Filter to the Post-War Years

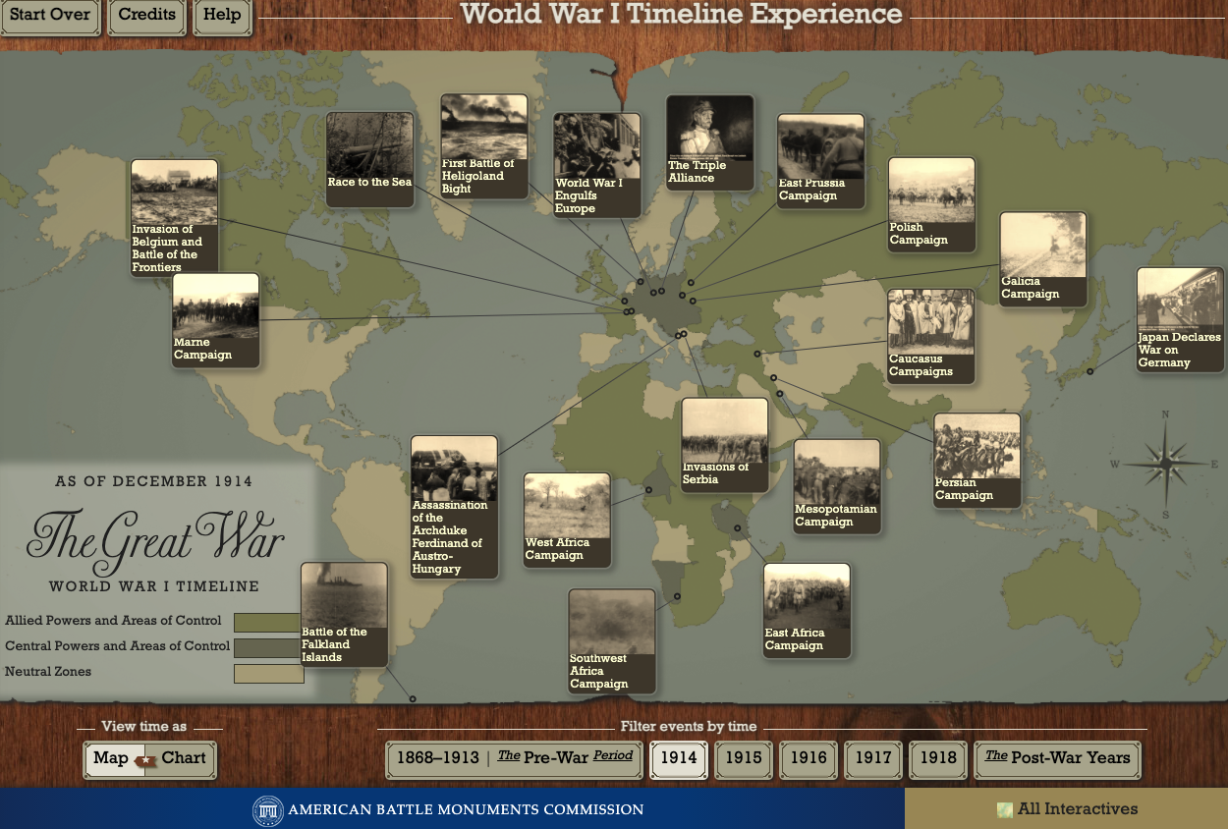coord(1058,758)
